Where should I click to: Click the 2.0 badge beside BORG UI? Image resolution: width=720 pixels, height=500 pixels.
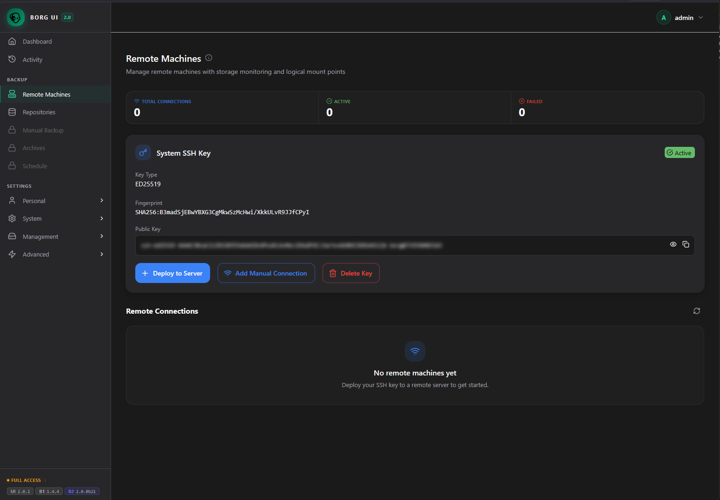pyautogui.click(x=67, y=18)
